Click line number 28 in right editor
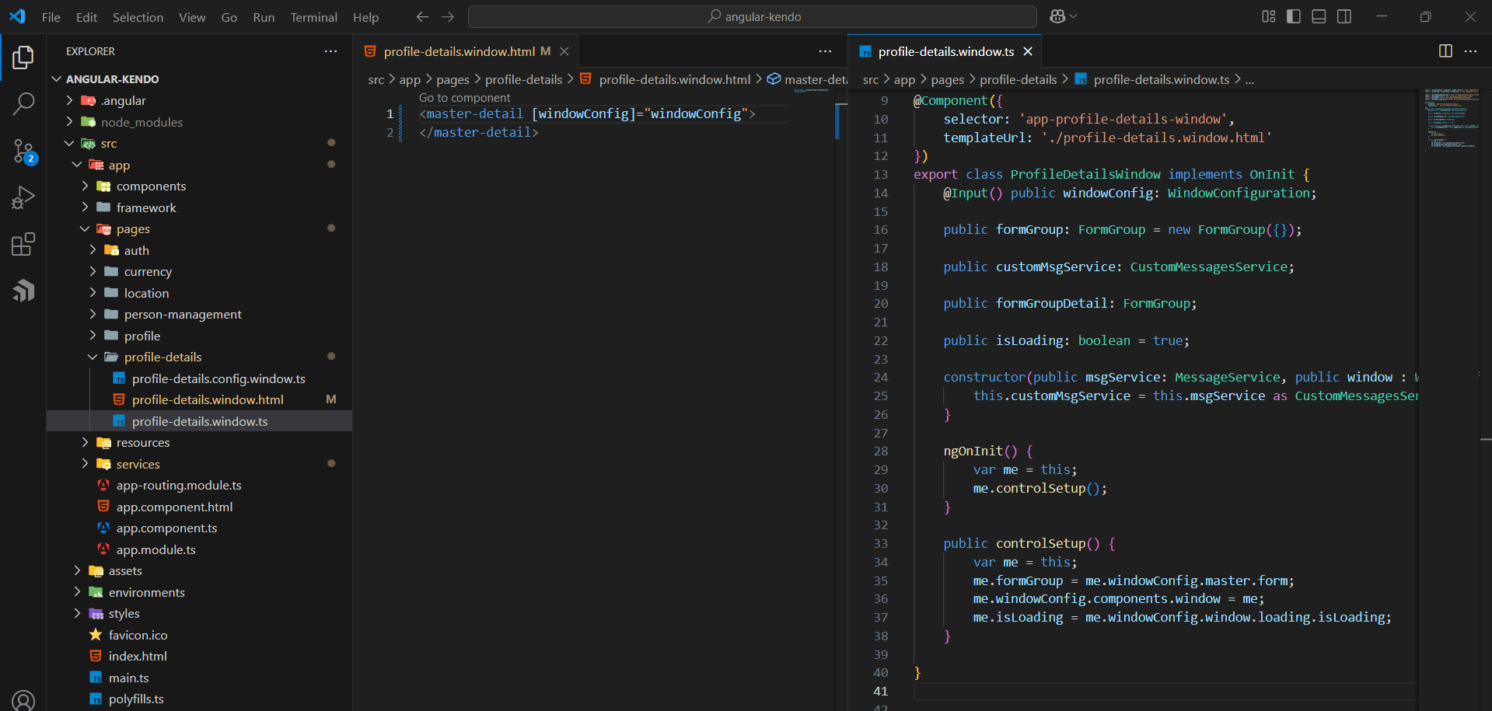Viewport: 1492px width, 711px height. [x=880, y=451]
